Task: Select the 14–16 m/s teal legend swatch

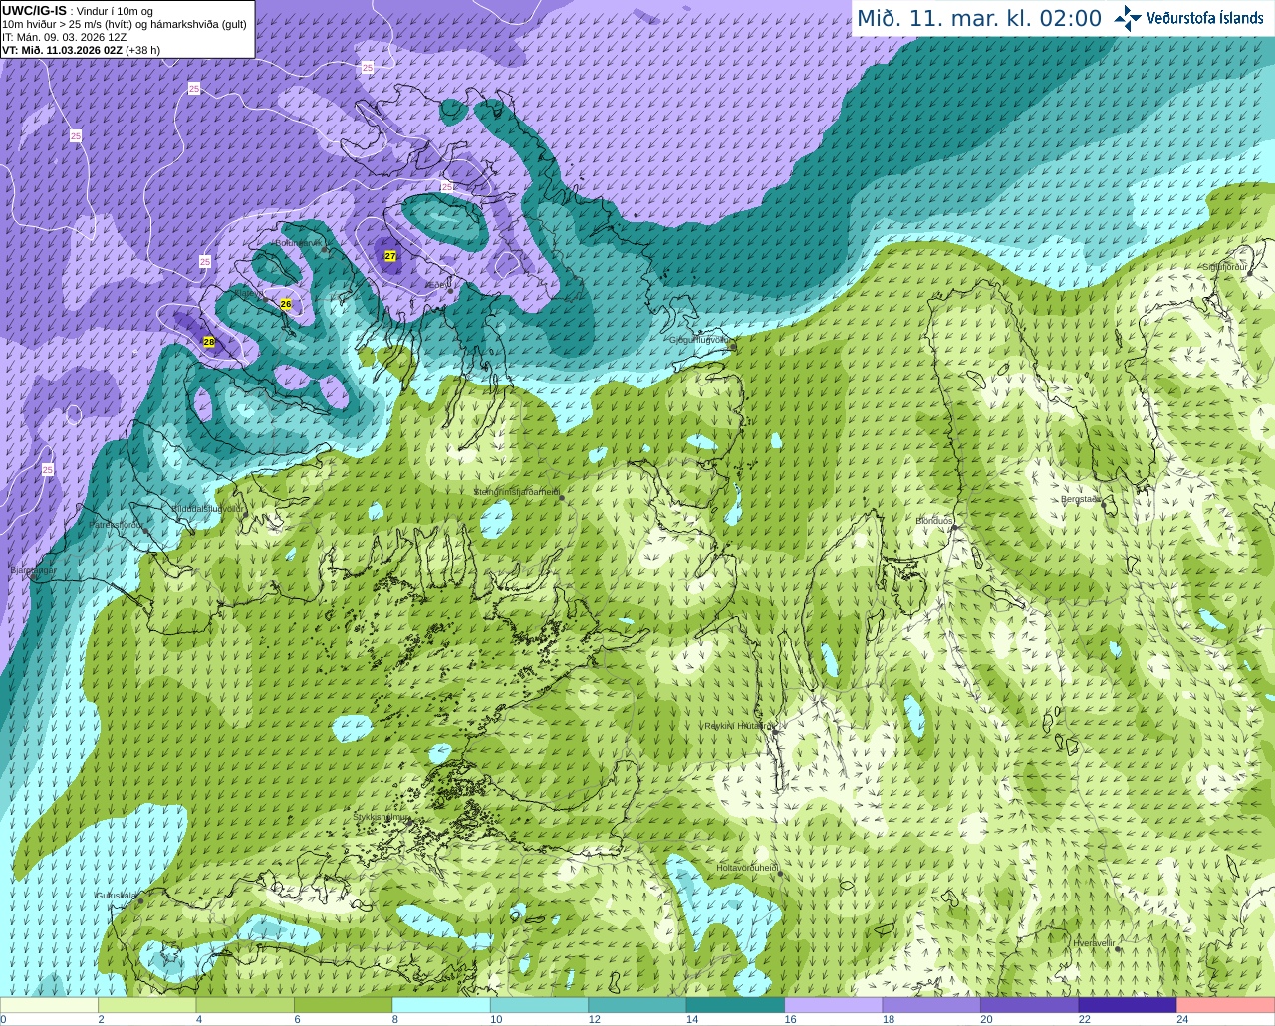Action: tap(735, 1005)
